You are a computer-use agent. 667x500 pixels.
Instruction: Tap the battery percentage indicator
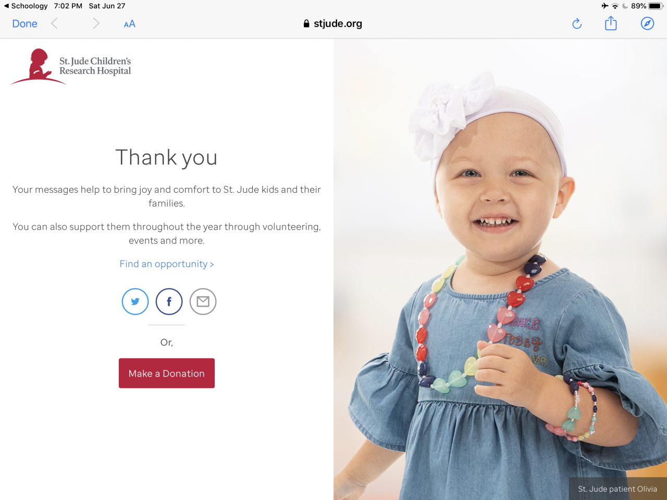point(638,6)
